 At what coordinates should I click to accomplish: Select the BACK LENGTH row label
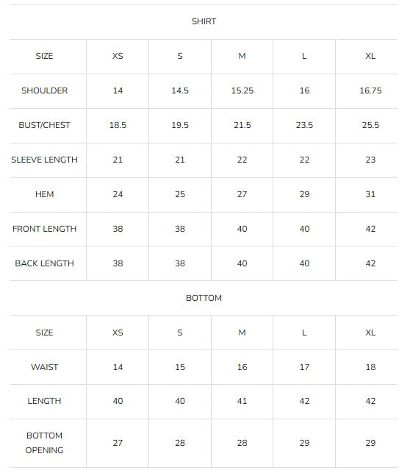(45, 263)
